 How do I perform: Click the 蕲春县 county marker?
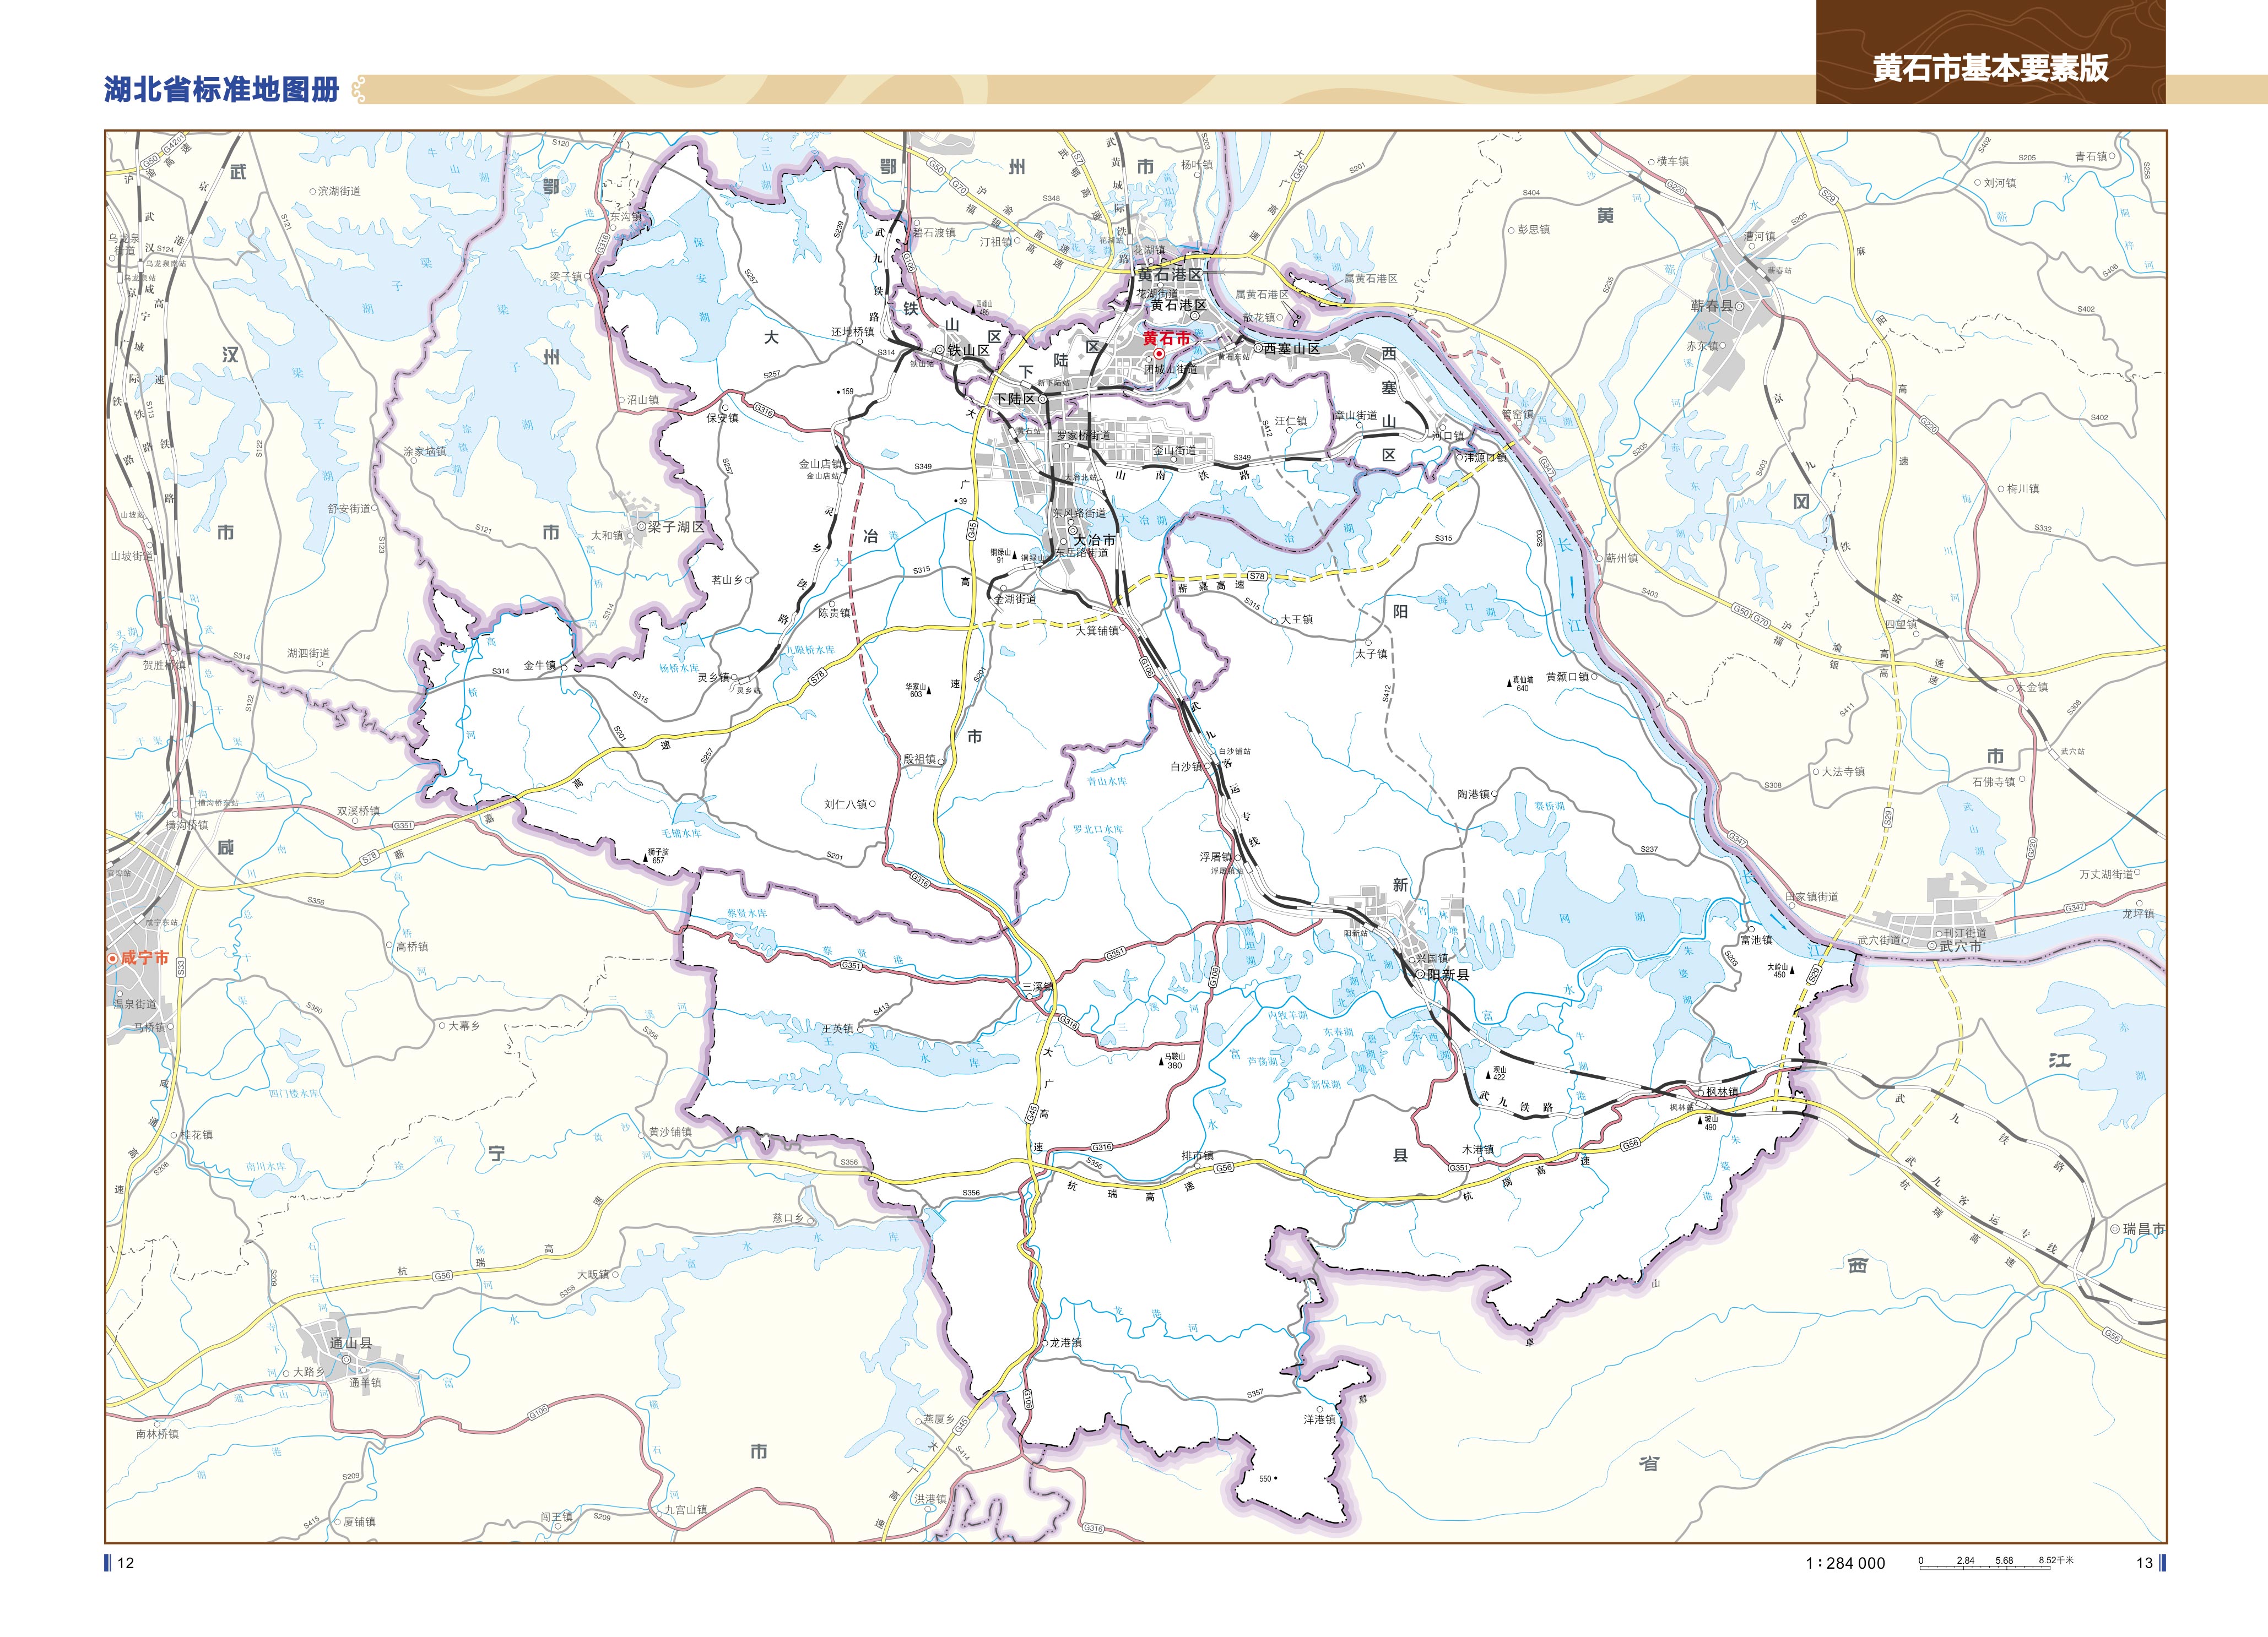(x=1740, y=307)
